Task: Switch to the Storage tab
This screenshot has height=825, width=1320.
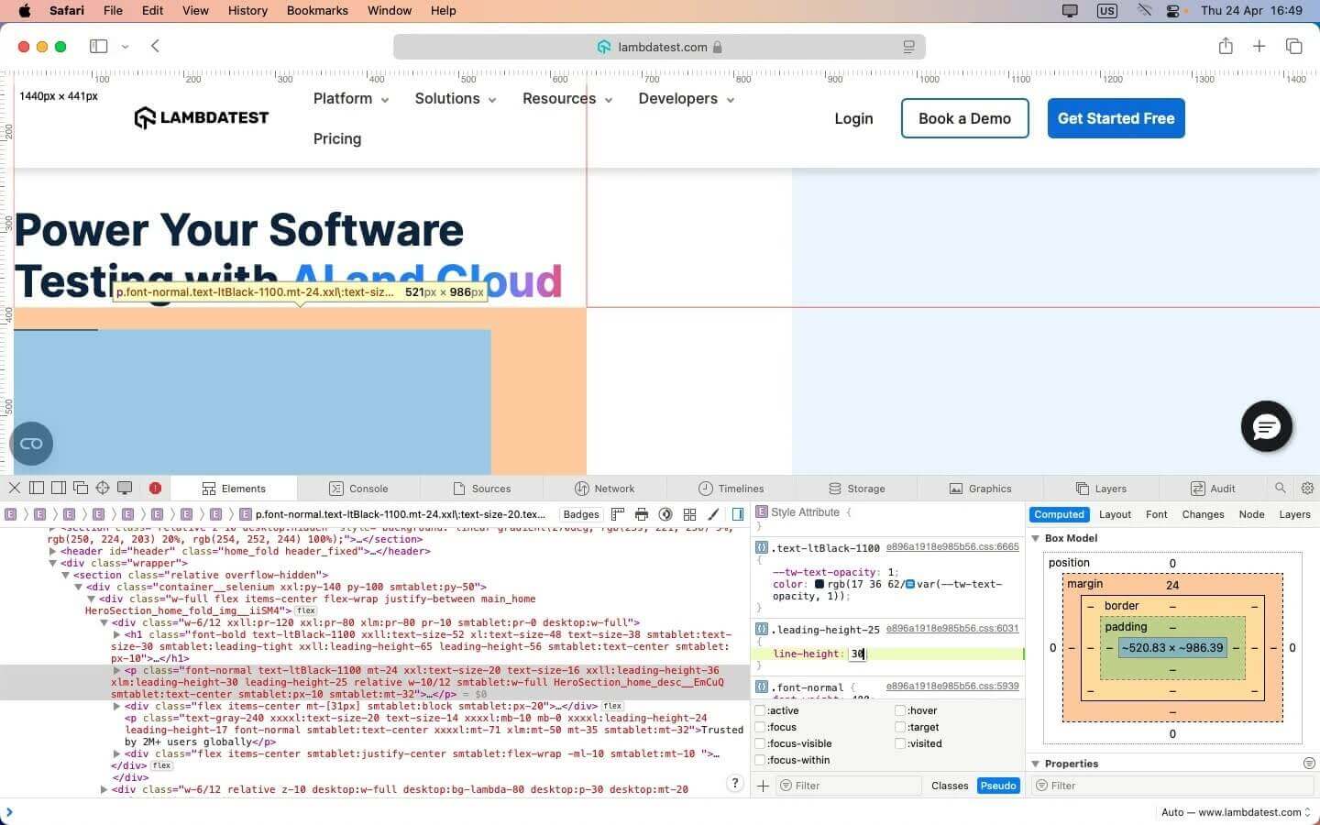Action: tap(857, 489)
